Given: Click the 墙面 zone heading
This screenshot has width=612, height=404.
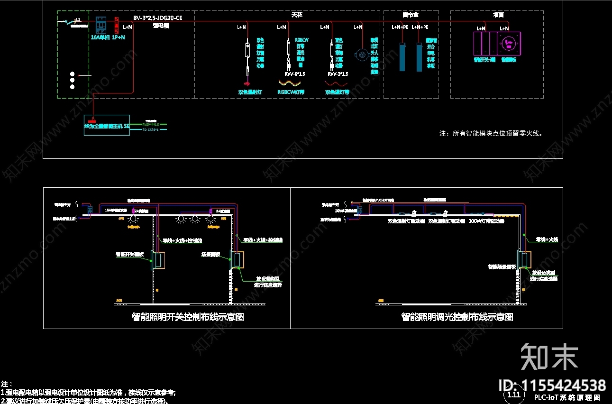Looking at the screenshot, I should click(498, 15).
